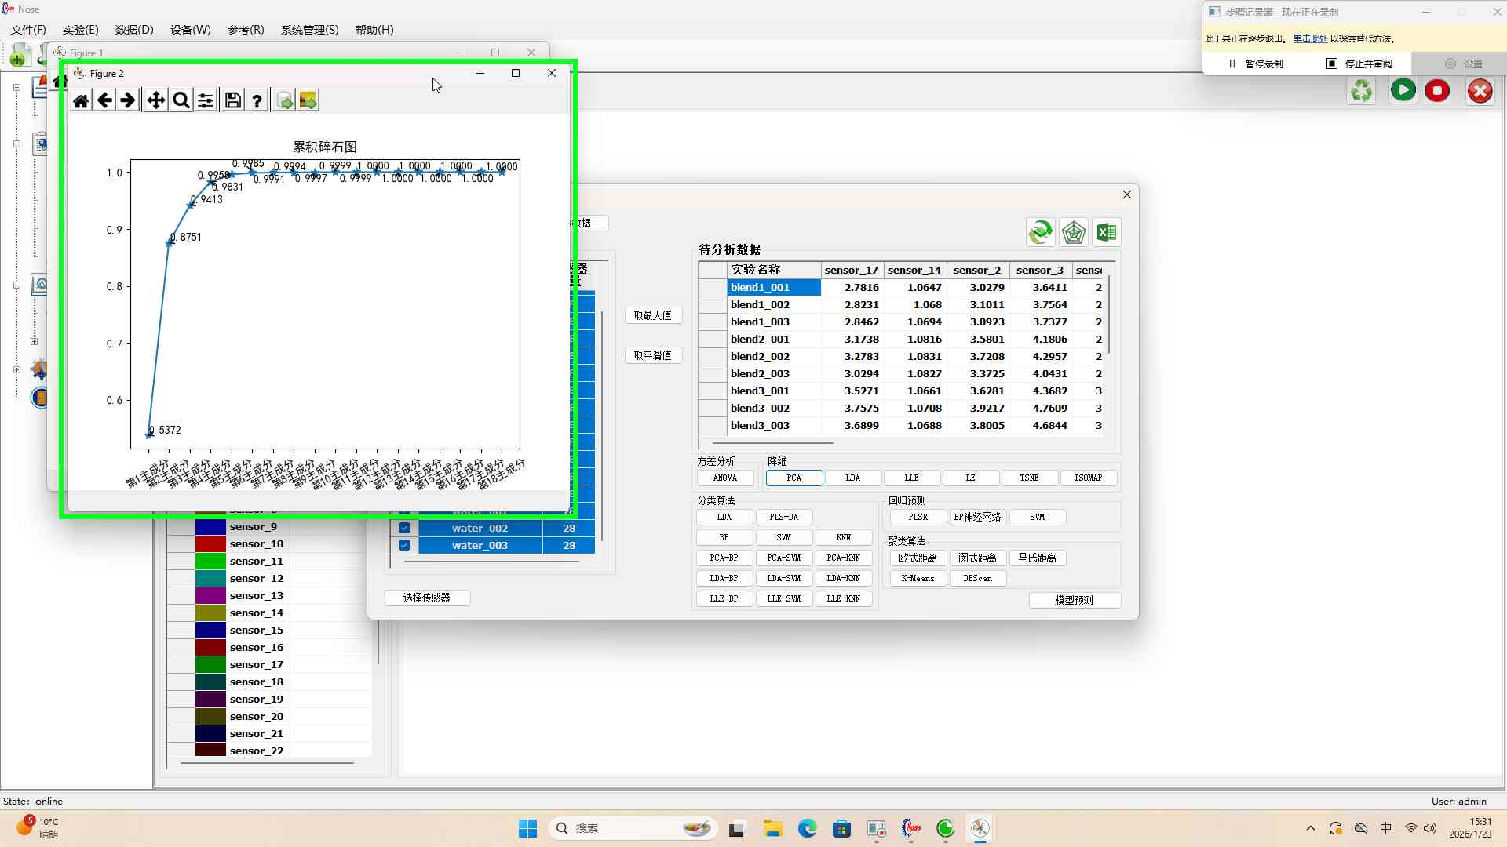Uncheck the water_003 sample checkbox
Screen dimensions: 1507x847
404,545
